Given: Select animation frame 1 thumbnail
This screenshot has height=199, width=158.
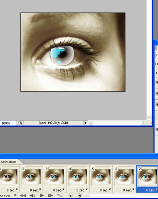Looking at the screenshot, I should pyautogui.click(x=9, y=176).
